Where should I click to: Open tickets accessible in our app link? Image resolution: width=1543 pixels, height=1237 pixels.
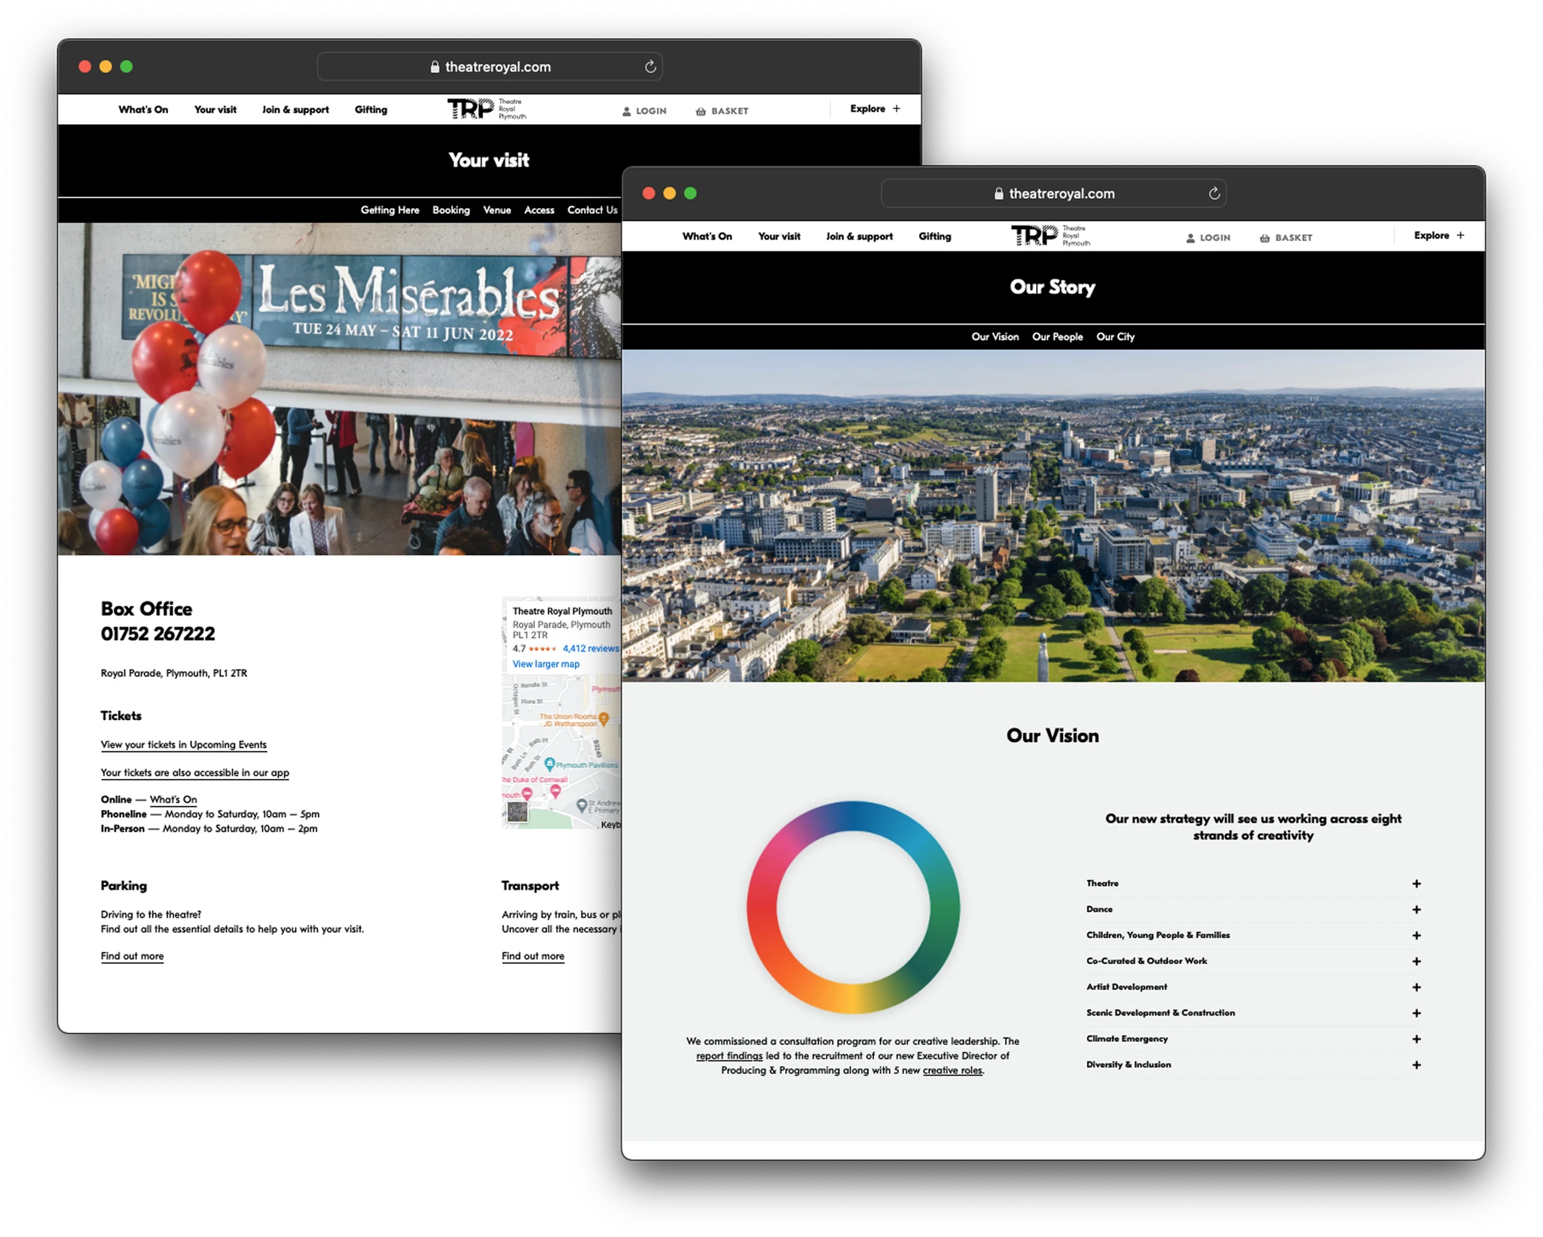click(x=195, y=772)
